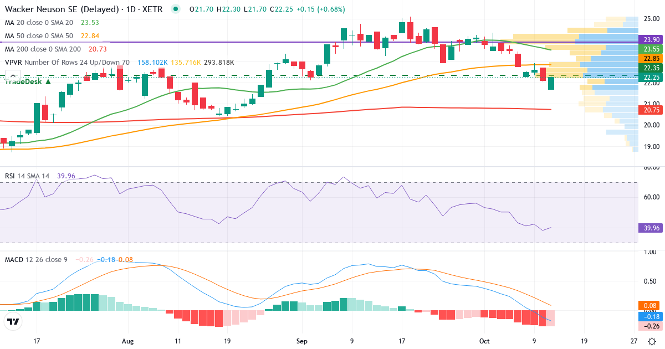665x349 pixels.
Task: Click the close value C22.25
Action: tap(280, 9)
